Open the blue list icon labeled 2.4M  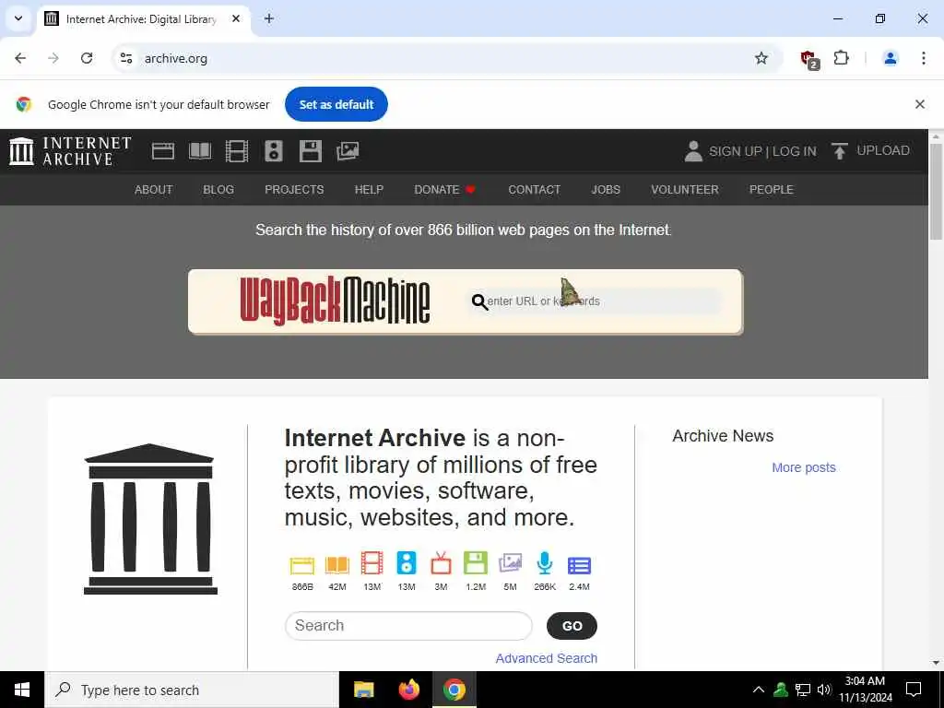[579, 565]
